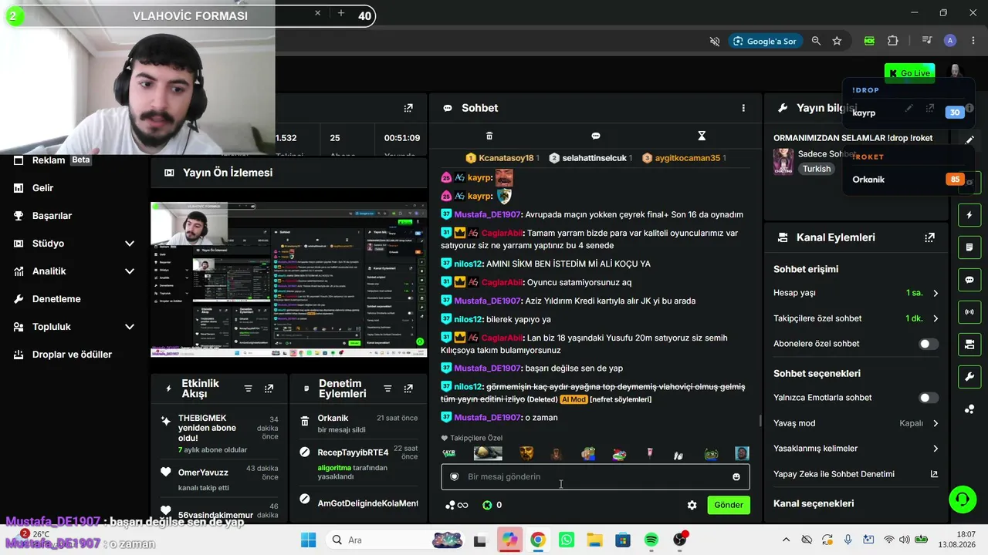Image resolution: width=988 pixels, height=555 pixels.
Task: Select the hourglass tab in Sohbet
Action: click(x=702, y=136)
